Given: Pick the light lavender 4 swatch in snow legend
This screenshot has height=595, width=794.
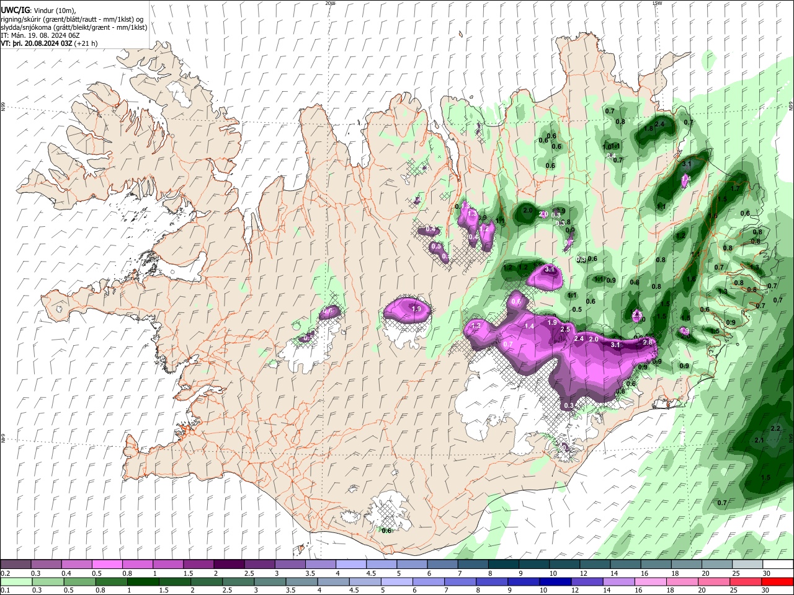Looking at the screenshot, I should [351, 565].
